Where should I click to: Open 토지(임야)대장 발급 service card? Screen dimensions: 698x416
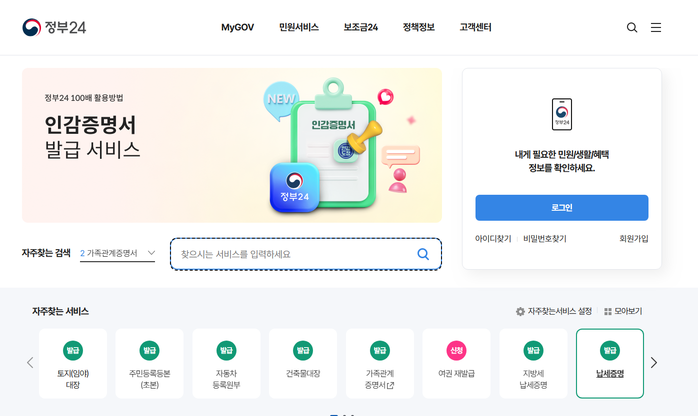pos(73,364)
